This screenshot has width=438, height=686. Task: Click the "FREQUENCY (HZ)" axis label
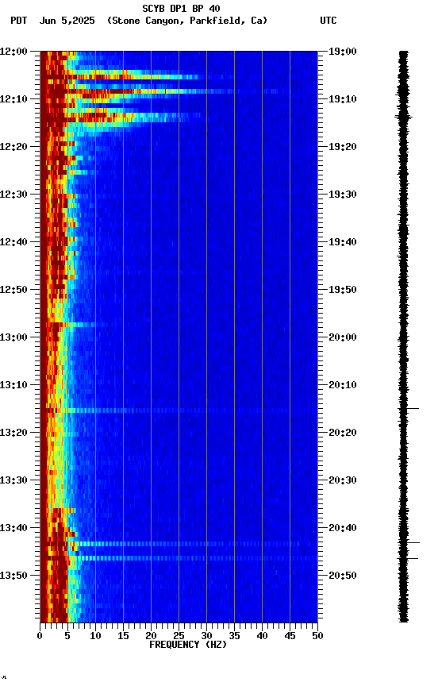click(188, 645)
